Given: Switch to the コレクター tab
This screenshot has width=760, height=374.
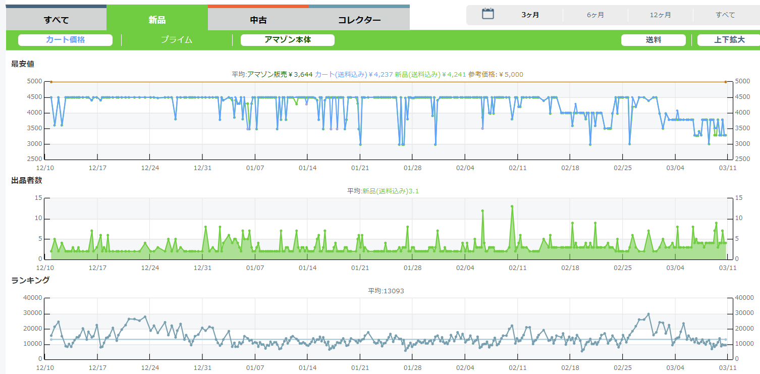Looking at the screenshot, I should pyautogui.click(x=359, y=20).
